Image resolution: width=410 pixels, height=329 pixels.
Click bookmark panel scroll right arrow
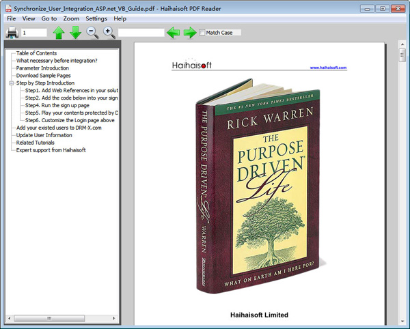coord(113,318)
